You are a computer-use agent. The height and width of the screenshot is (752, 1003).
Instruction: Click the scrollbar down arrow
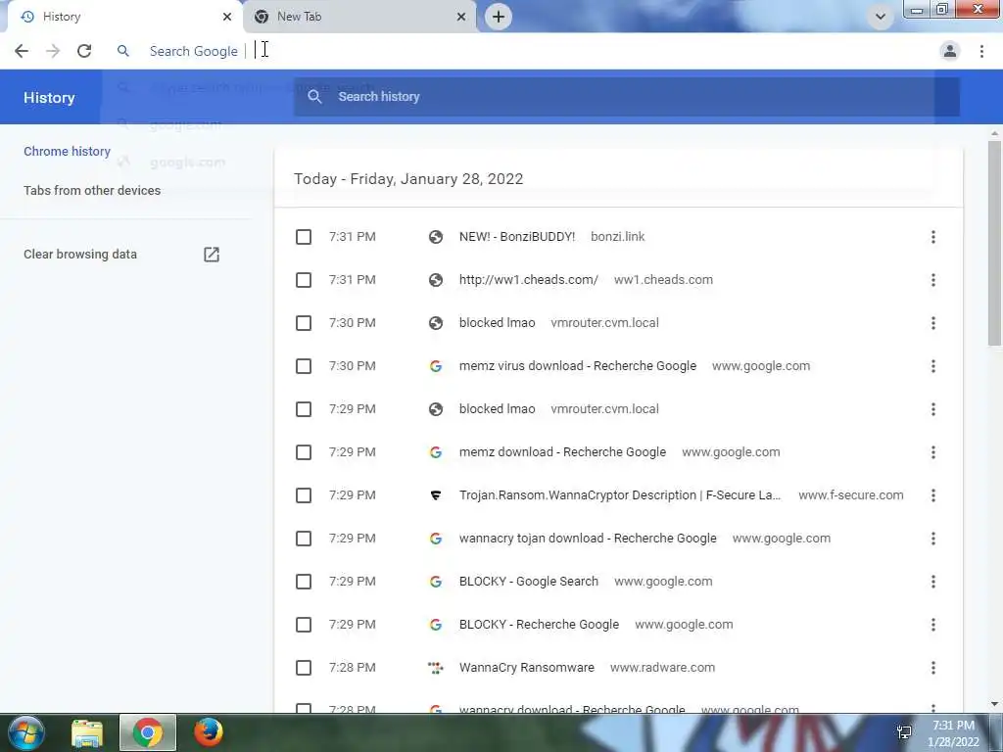[x=994, y=705]
